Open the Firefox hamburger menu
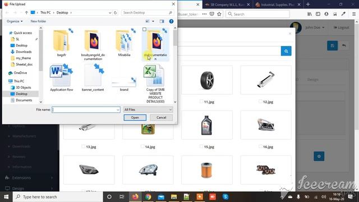The height and width of the screenshot is (202, 359). pos(354,14)
